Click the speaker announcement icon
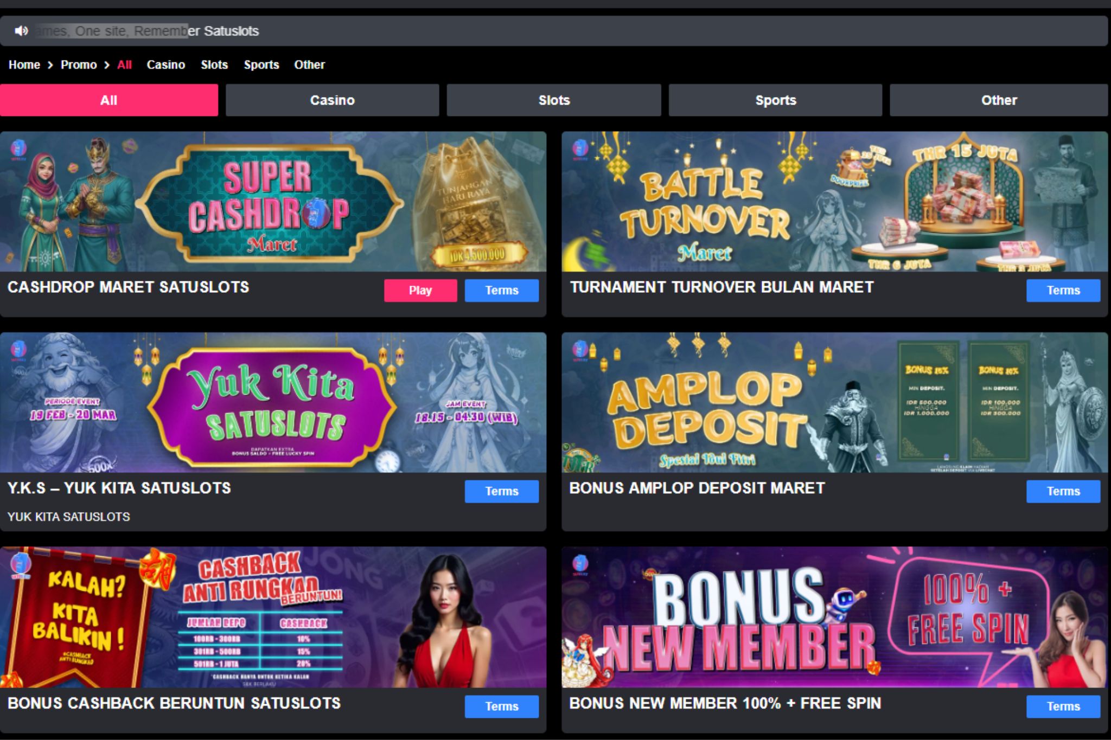The image size is (1111, 740). (x=21, y=31)
